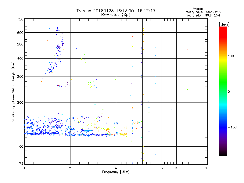Click the 'RwPretec (8p)' subtitle
Viewport: 244px width, 183px height.
point(116,15)
